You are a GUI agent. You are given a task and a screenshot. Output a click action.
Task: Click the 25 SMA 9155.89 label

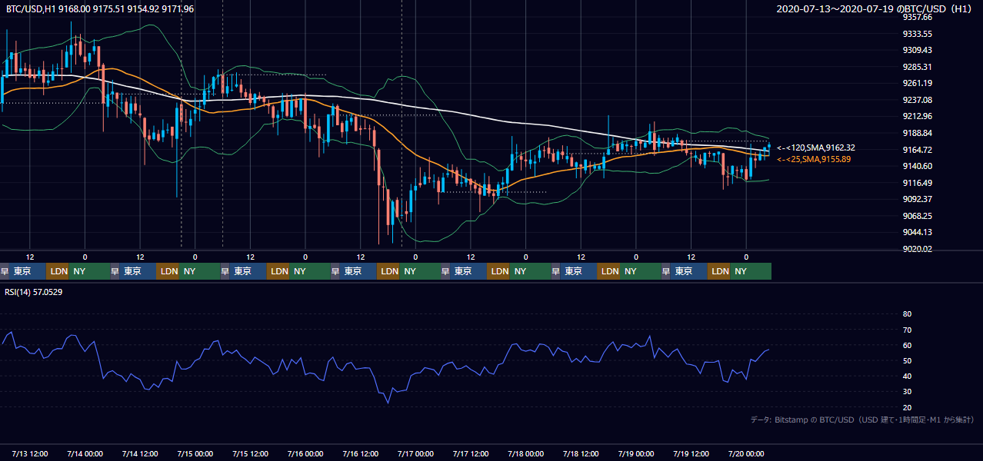(814, 159)
